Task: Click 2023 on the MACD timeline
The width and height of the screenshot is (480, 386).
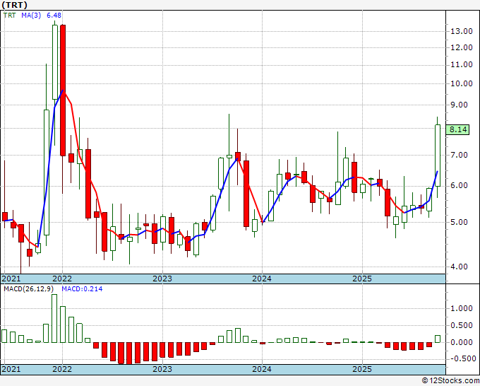Action: (x=162, y=369)
